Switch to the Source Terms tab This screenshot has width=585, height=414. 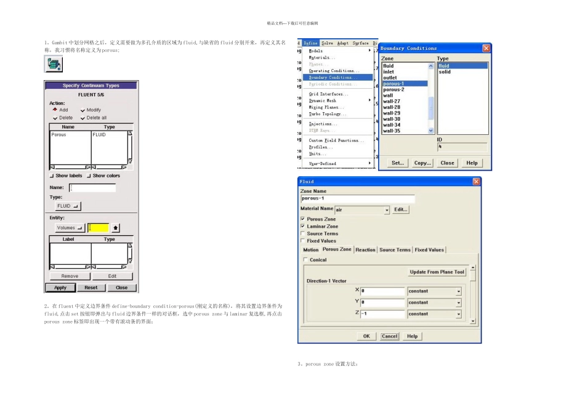click(395, 250)
